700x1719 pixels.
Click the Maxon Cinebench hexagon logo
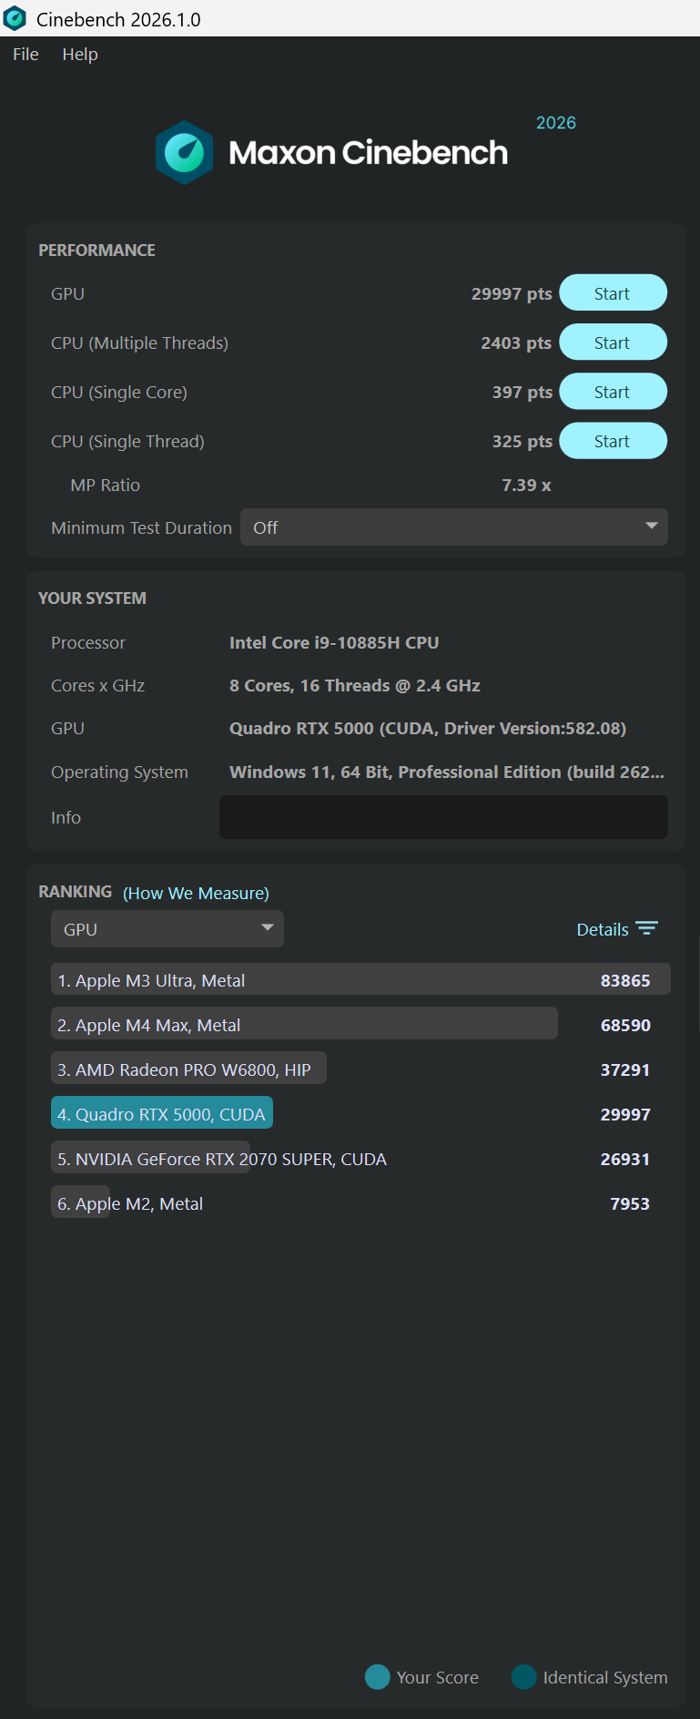(184, 153)
